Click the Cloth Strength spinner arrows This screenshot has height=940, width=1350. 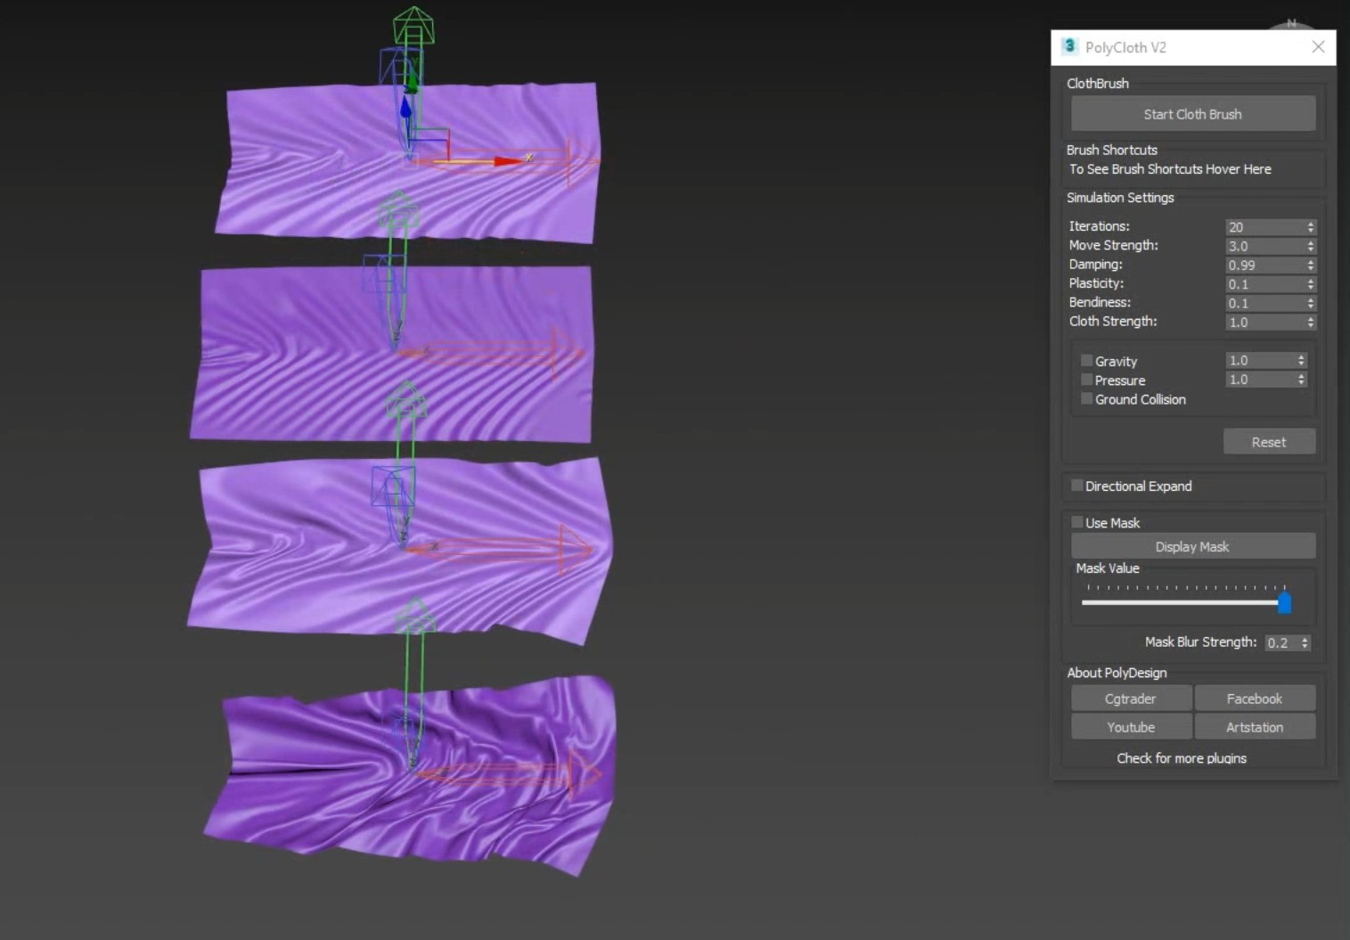click(1310, 323)
